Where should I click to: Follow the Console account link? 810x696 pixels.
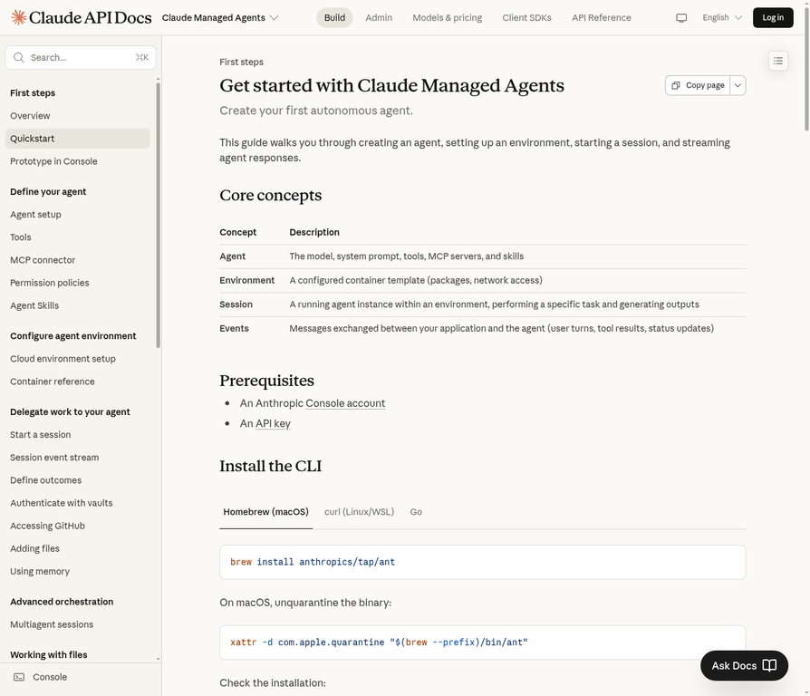345,403
